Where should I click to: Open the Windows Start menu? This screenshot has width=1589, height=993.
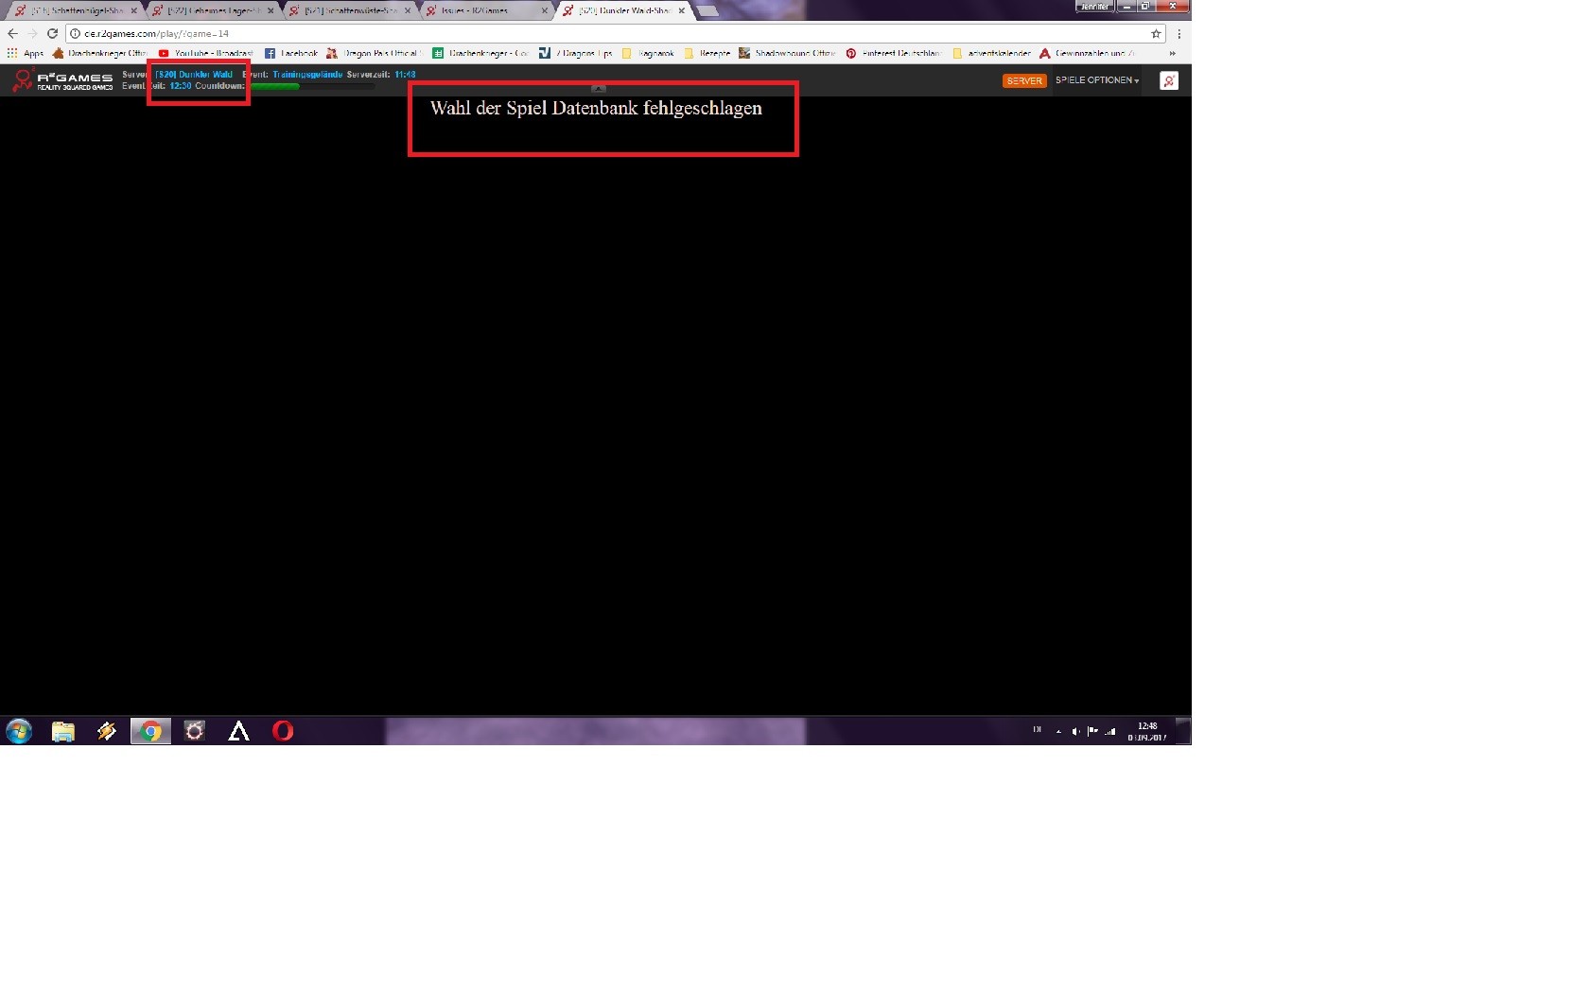coord(19,731)
